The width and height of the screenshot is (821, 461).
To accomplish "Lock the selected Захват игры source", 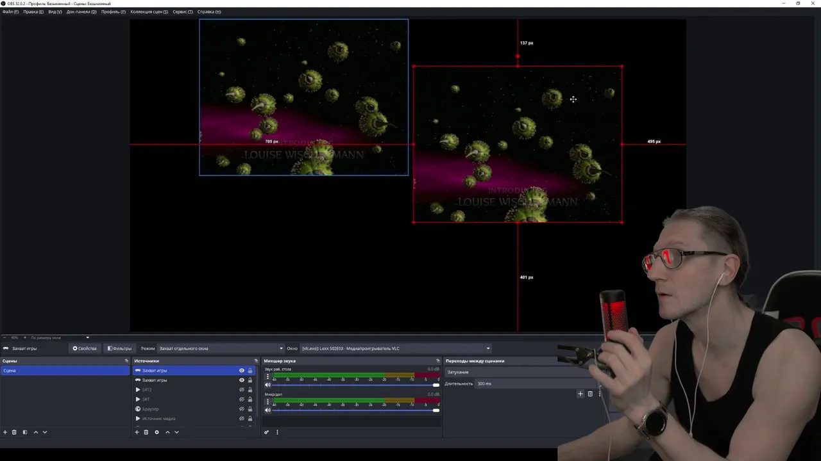I will [x=250, y=371].
